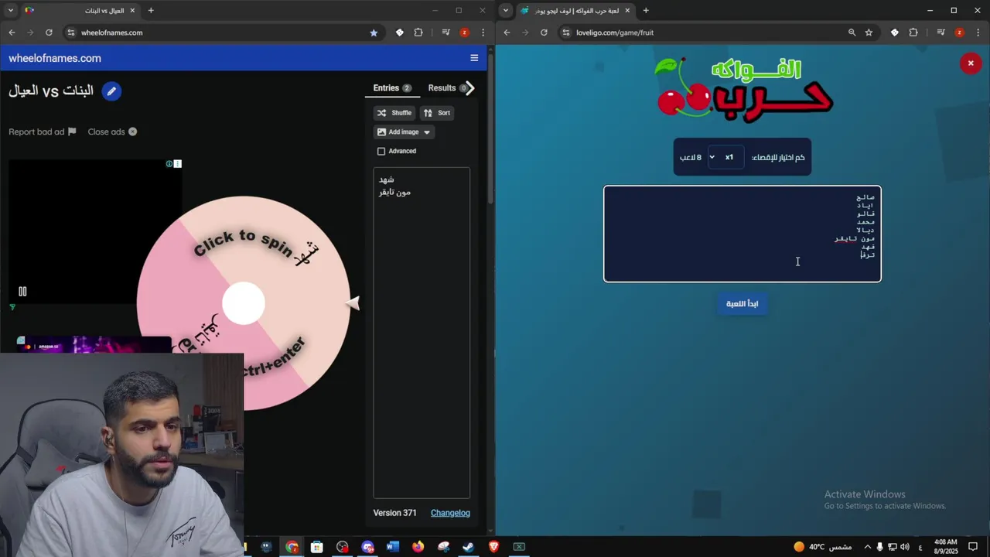Edit the wheel title with pencil icon
The image size is (990, 557).
coord(111,91)
